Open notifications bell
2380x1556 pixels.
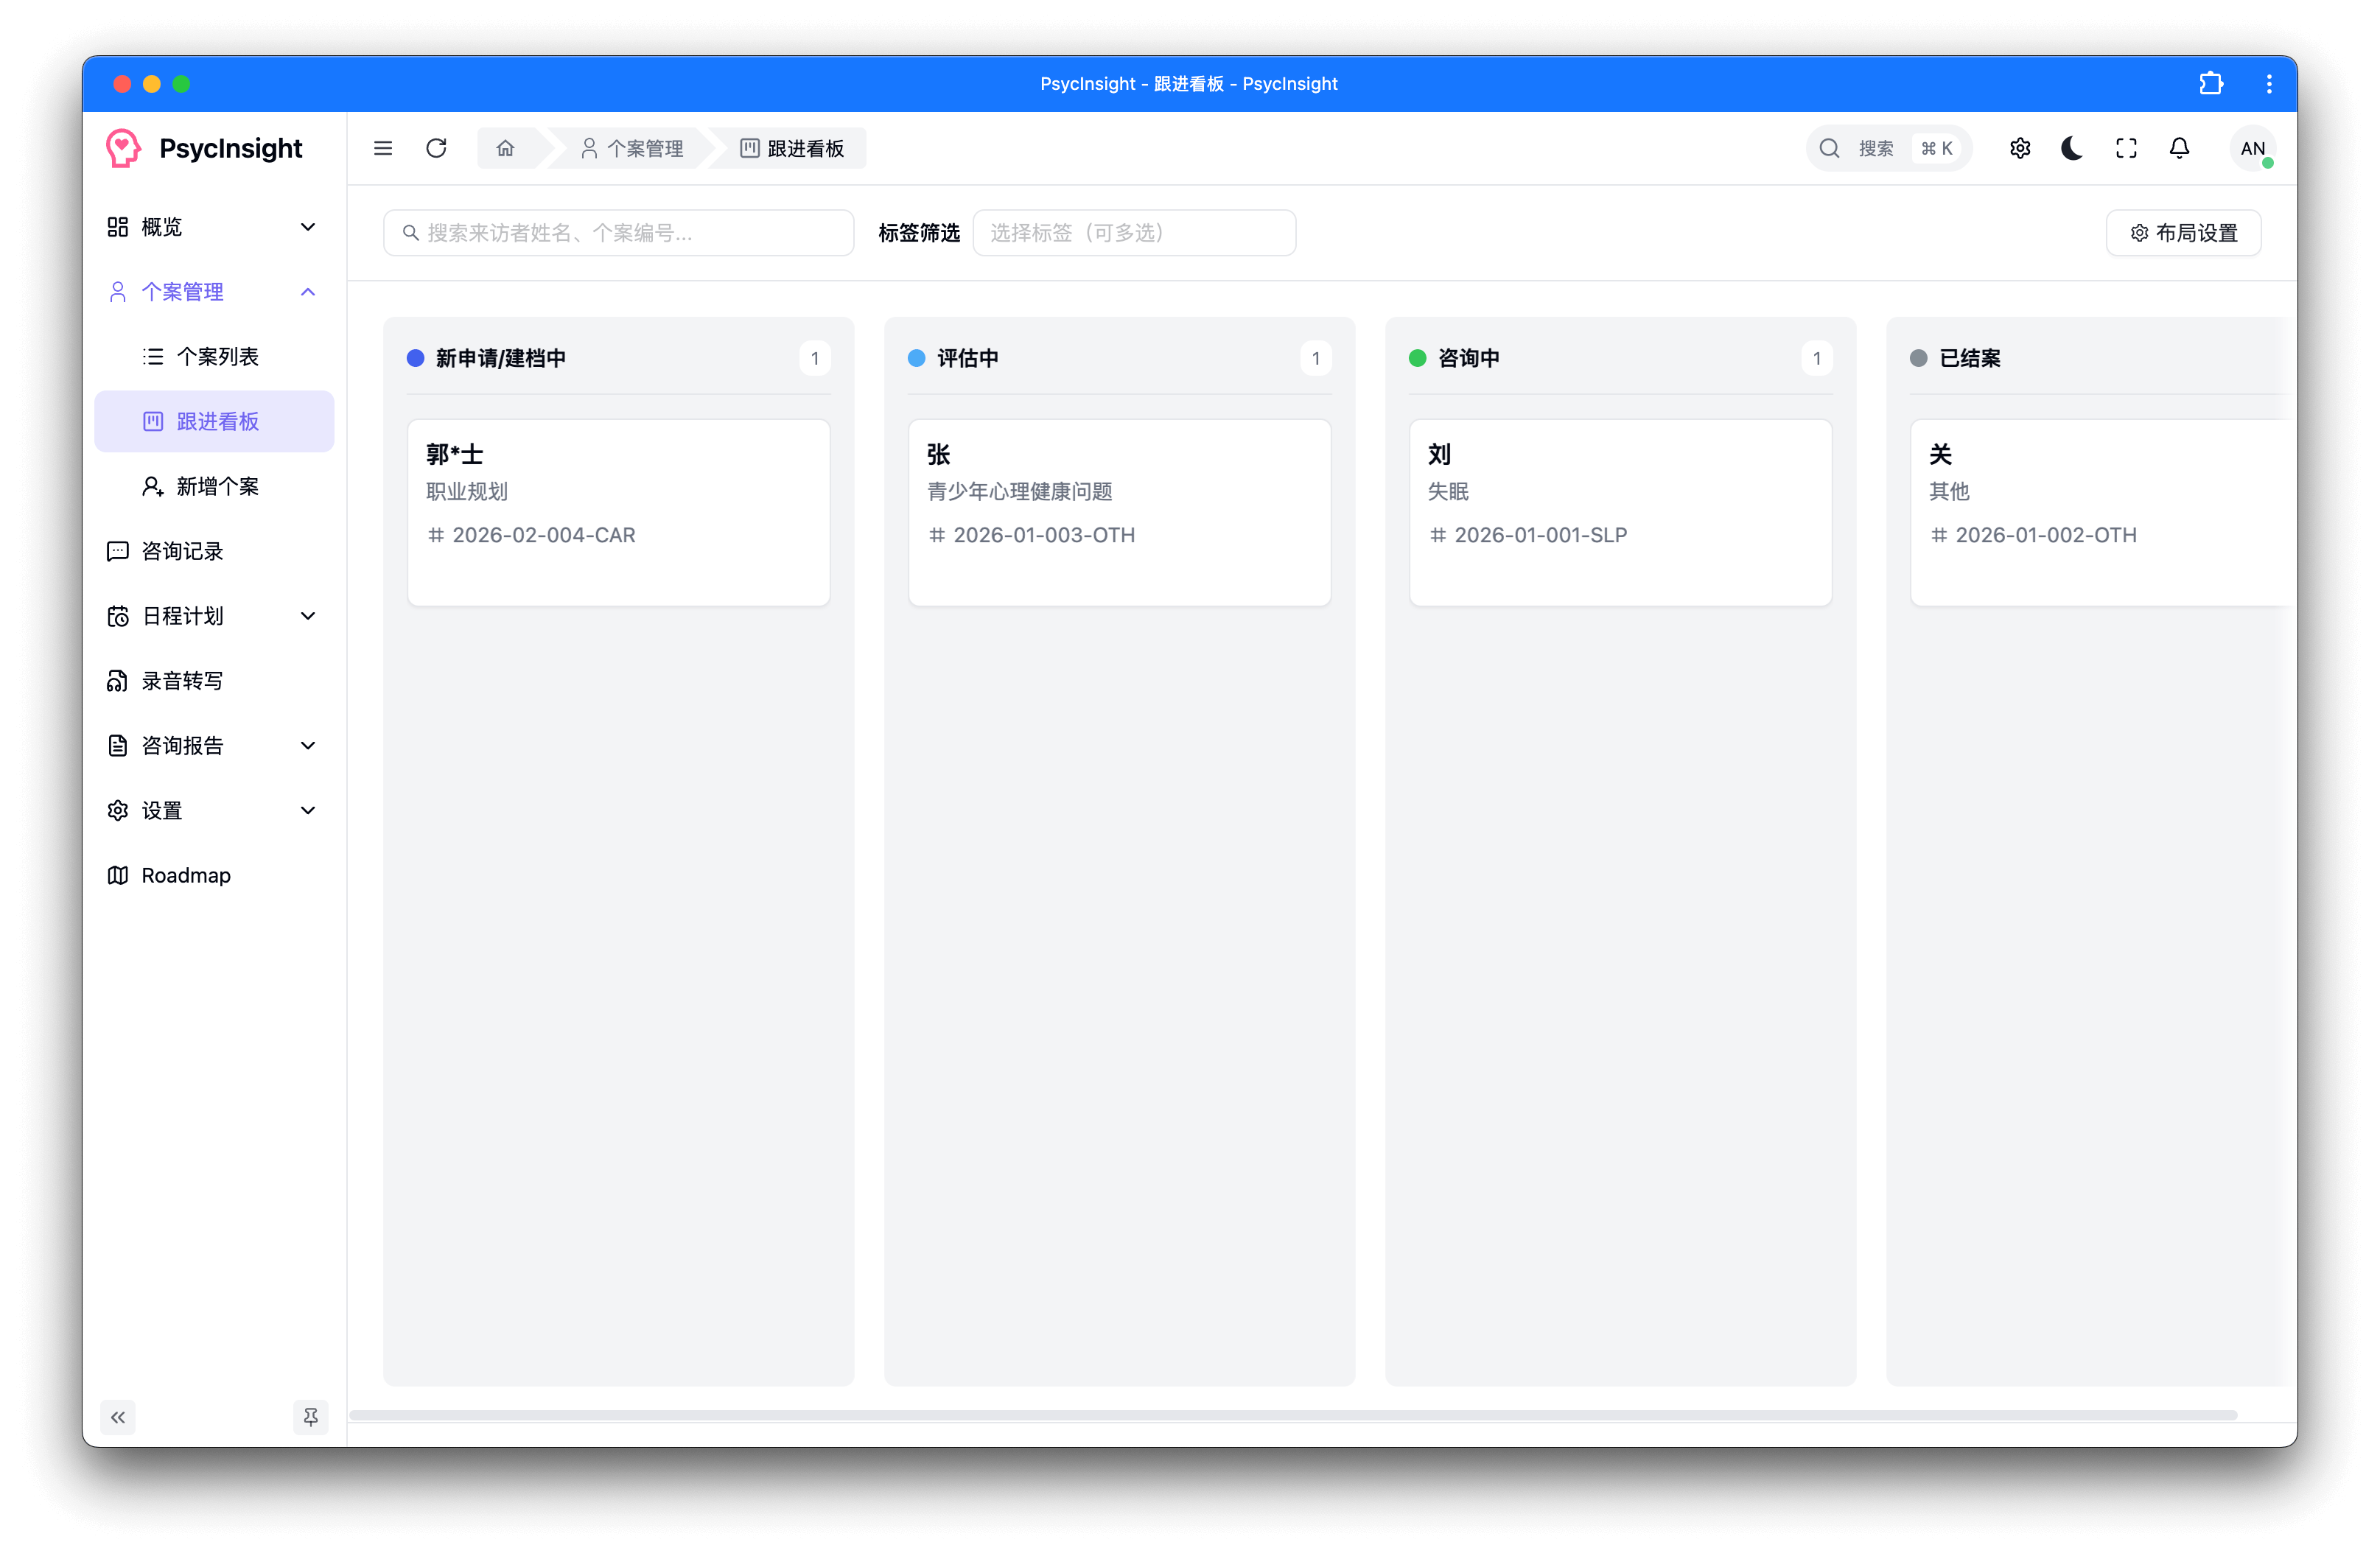coord(2179,148)
